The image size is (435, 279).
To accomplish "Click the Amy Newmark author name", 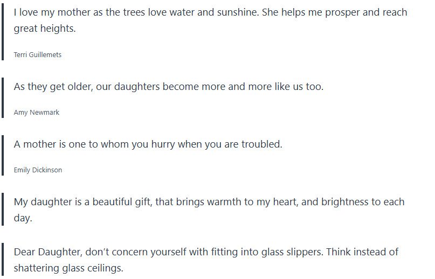I will tap(37, 113).
